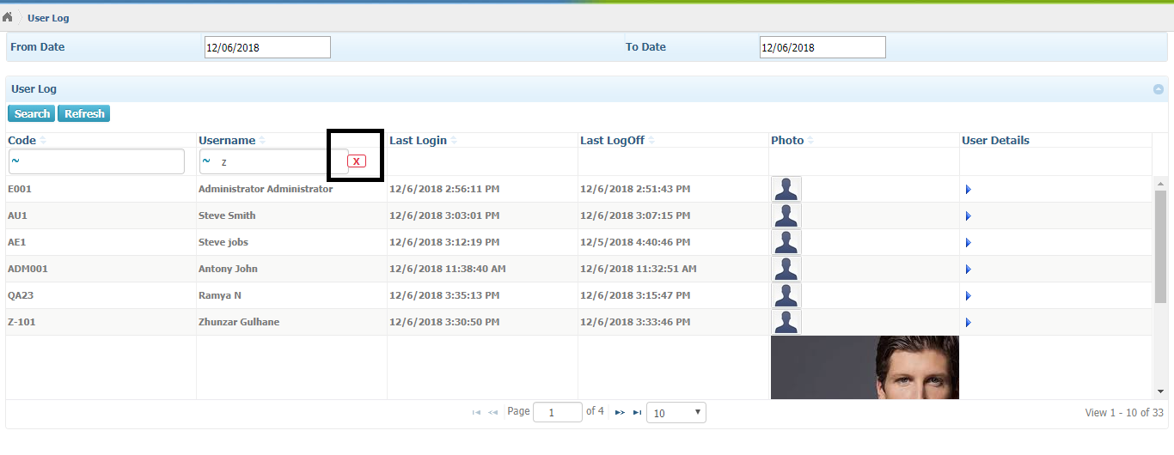Sort by Code column header
Screen dimensions: 1174x455
pyautogui.click(x=21, y=140)
